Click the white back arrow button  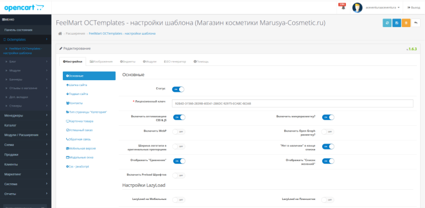[416, 23]
